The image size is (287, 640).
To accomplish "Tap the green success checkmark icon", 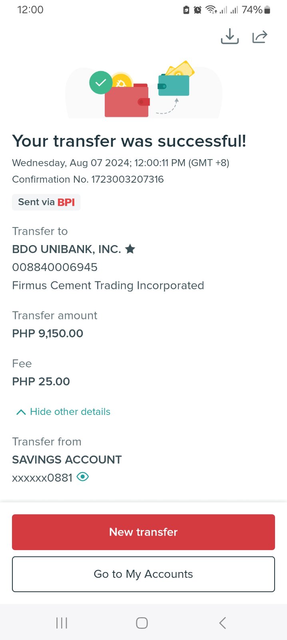I will pyautogui.click(x=101, y=82).
